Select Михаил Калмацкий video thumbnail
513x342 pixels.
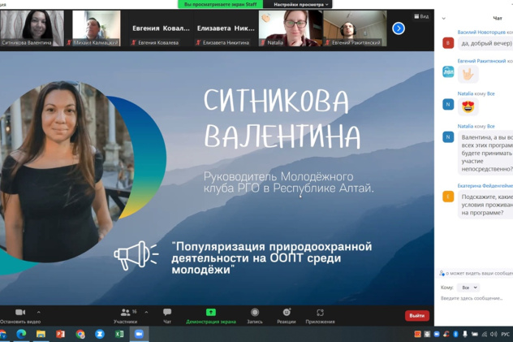coord(93,28)
